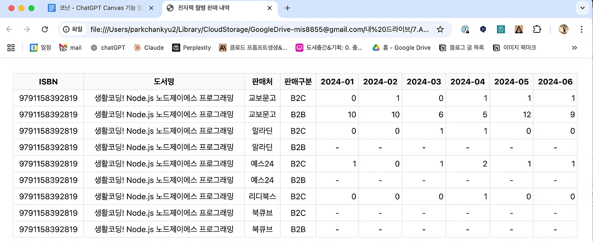The image size is (593, 241).
Task: Go forward to the next page
Action: [27, 29]
